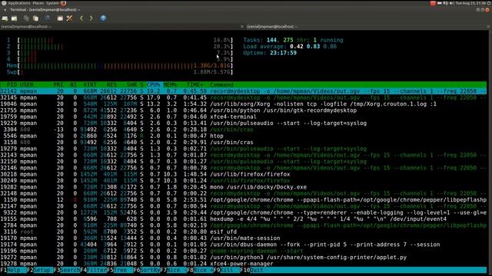This screenshot has width=492, height=276.
Task: Sort by the TIME+ column header
Action: pyautogui.click(x=194, y=85)
